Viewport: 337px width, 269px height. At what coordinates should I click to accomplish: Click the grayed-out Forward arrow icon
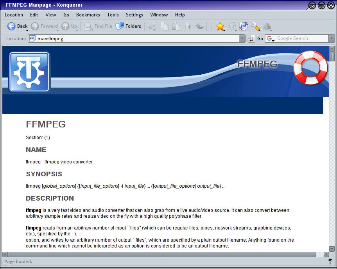click(x=35, y=26)
